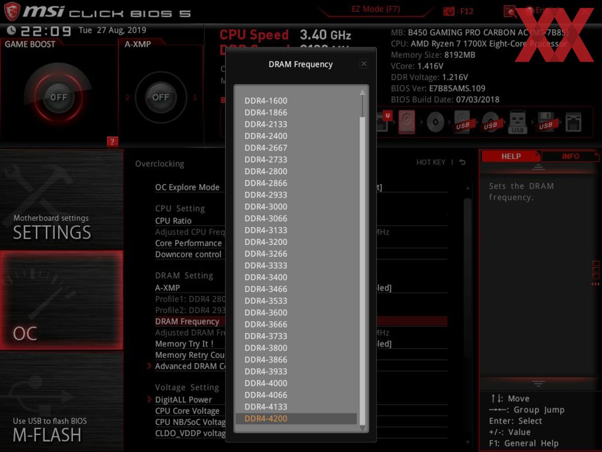
Task: Toggle the GAME BOOST knob
Action: coord(58,97)
